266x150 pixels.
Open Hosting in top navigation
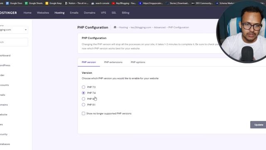[59, 13]
